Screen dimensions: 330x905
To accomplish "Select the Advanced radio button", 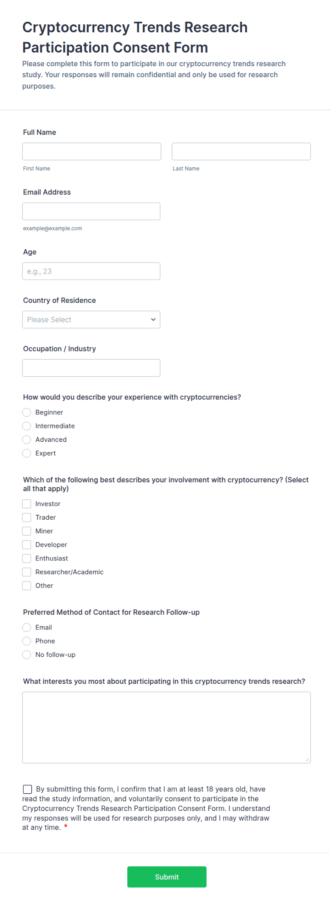I will 27,440.
